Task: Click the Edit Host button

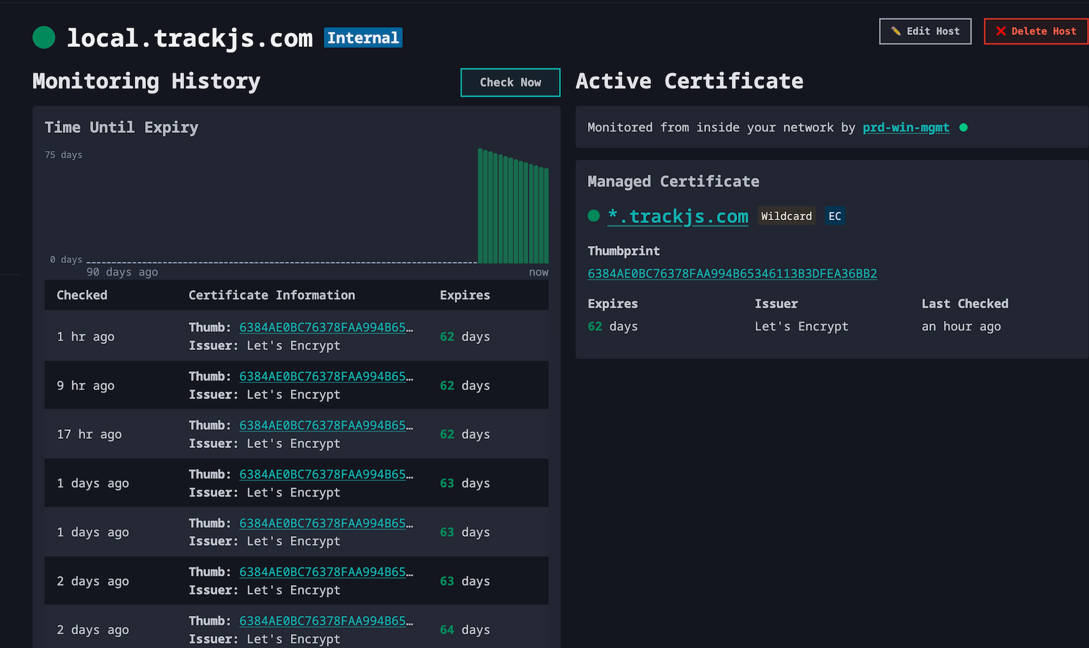Action: coord(925,31)
